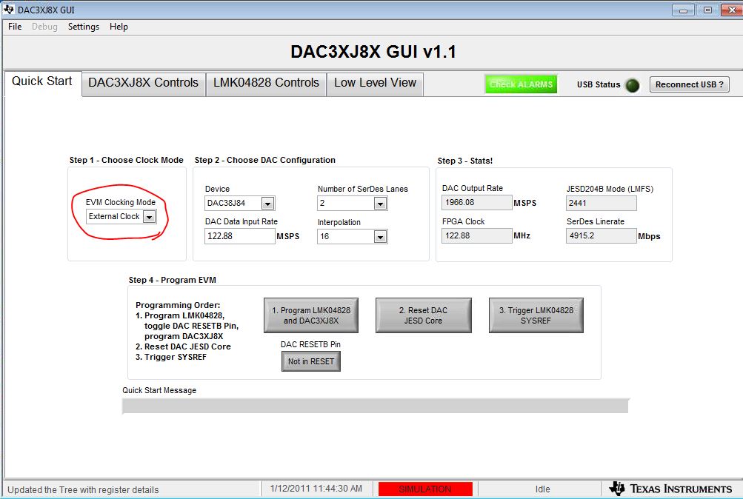Switch to the DAC3XJ8X Controls tab
This screenshot has height=499, width=743.
(143, 83)
